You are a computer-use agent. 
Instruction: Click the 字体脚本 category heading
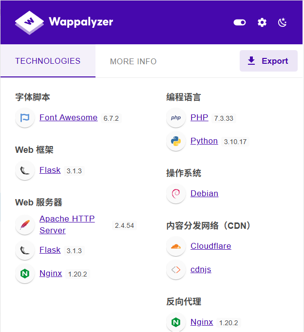33,97
